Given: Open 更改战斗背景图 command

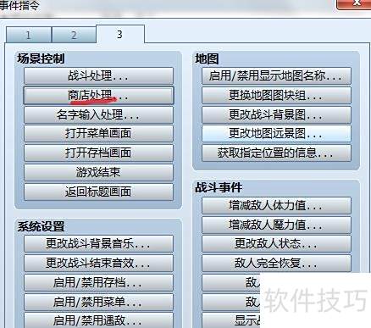Looking at the screenshot, I should point(276,114).
